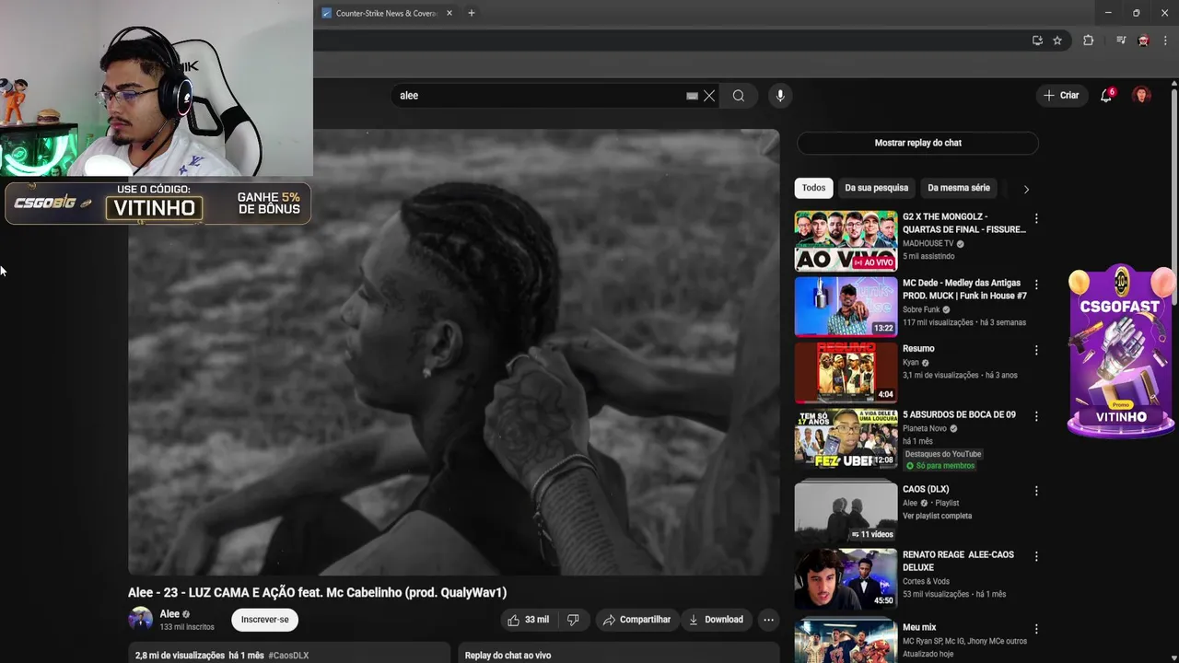Click MADHOUSE TV channel name
The width and height of the screenshot is (1179, 663).
pyautogui.click(x=928, y=244)
